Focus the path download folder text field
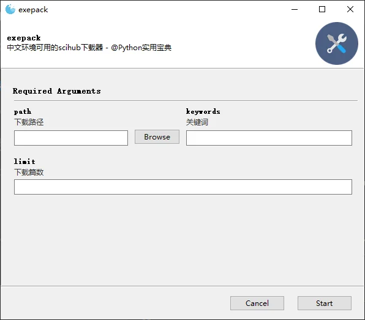 point(71,138)
